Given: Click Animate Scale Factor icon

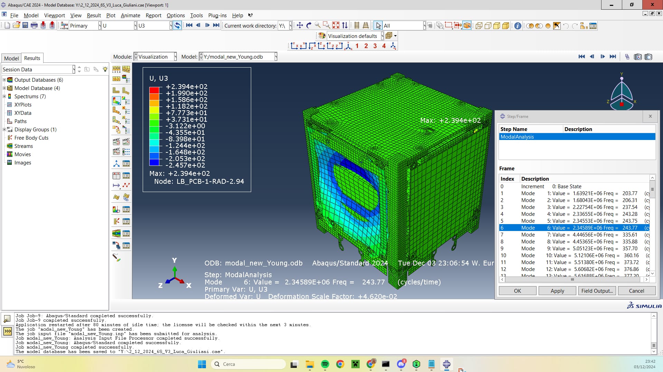Looking at the screenshot, I should [x=126, y=142].
